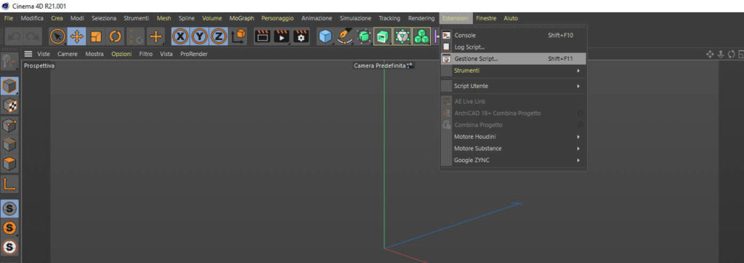Expand the Motore Substance submenu
Image resolution: width=744 pixels, height=263 pixels.
514,148
